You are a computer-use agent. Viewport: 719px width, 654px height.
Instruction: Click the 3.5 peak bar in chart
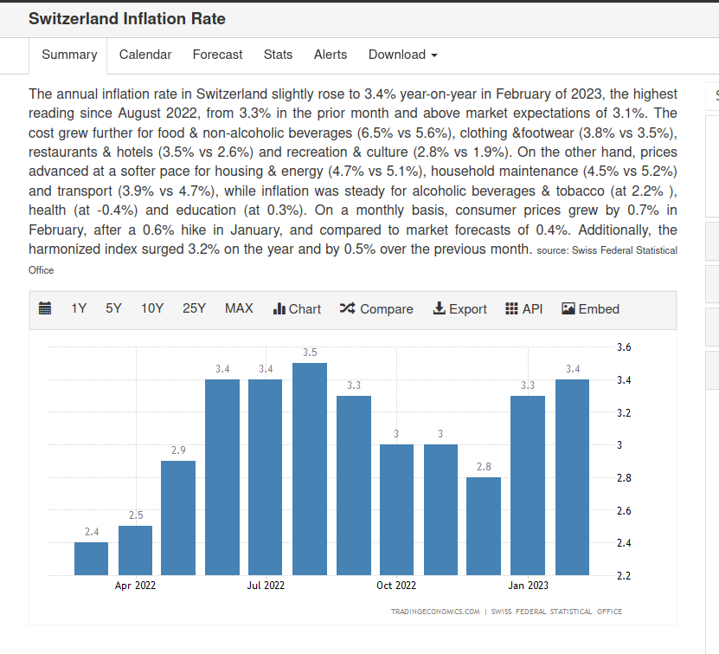click(310, 469)
